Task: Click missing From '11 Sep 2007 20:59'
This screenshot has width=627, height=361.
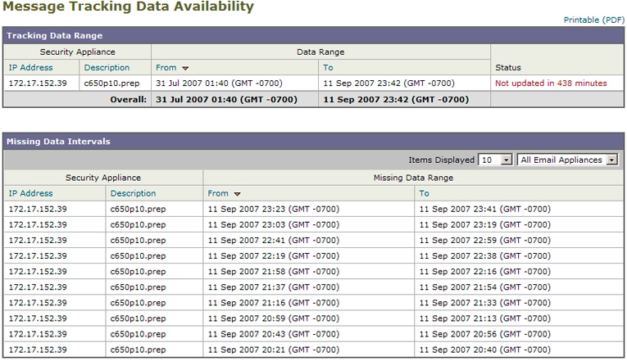Action: [274, 318]
